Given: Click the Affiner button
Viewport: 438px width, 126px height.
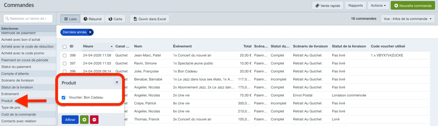Looking at the screenshot, I should pyautogui.click(x=70, y=120).
